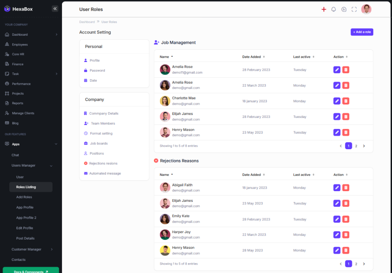Click the red plus icon in header
Screen dimensions: 392x273
[324, 9]
